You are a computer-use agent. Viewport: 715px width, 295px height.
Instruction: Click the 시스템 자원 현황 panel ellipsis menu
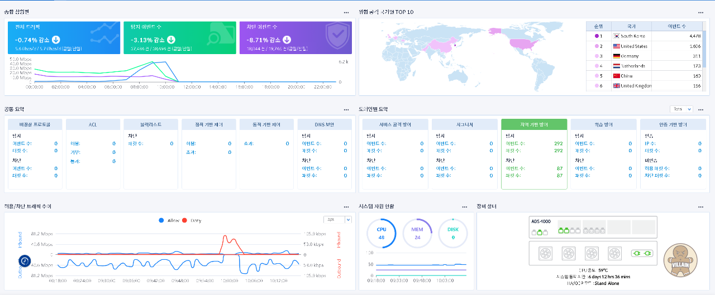click(x=464, y=207)
